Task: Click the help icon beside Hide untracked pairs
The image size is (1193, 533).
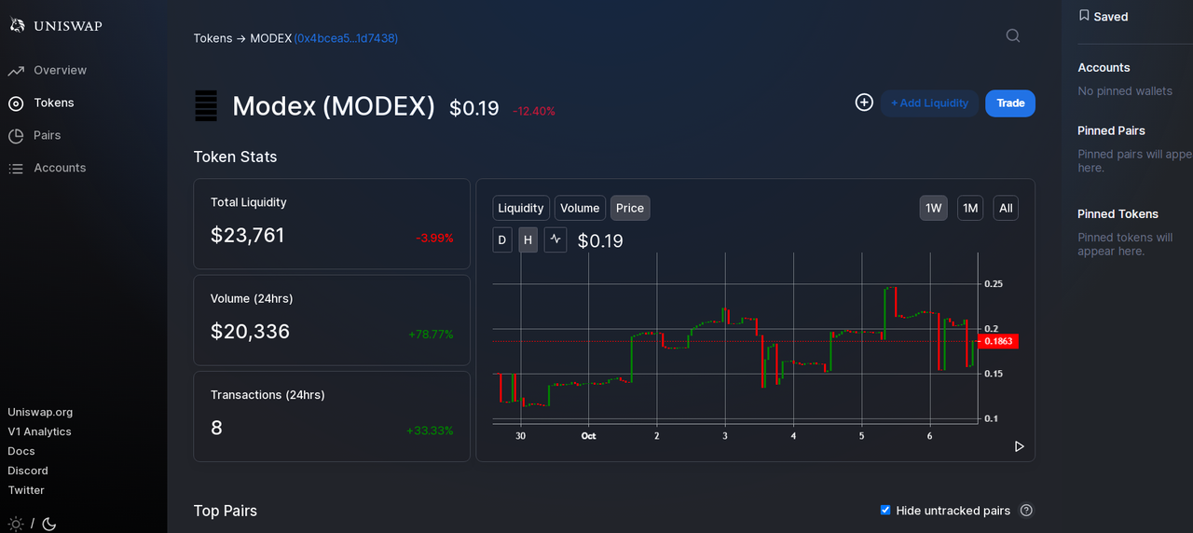Action: pyautogui.click(x=1026, y=511)
